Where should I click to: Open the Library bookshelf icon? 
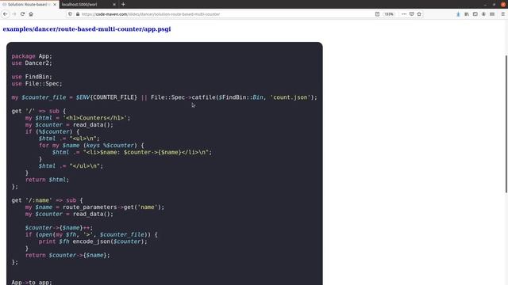[x=467, y=14]
